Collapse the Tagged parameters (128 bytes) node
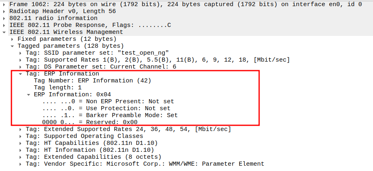The height and width of the screenshot is (171, 373). (x=12, y=46)
